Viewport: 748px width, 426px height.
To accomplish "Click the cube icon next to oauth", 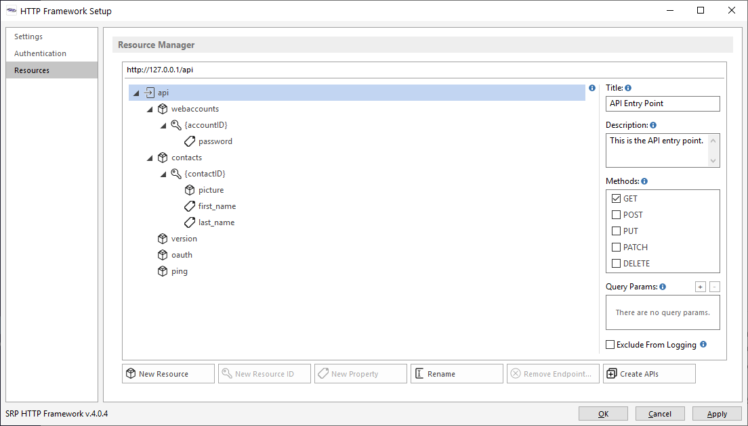I will (x=163, y=255).
